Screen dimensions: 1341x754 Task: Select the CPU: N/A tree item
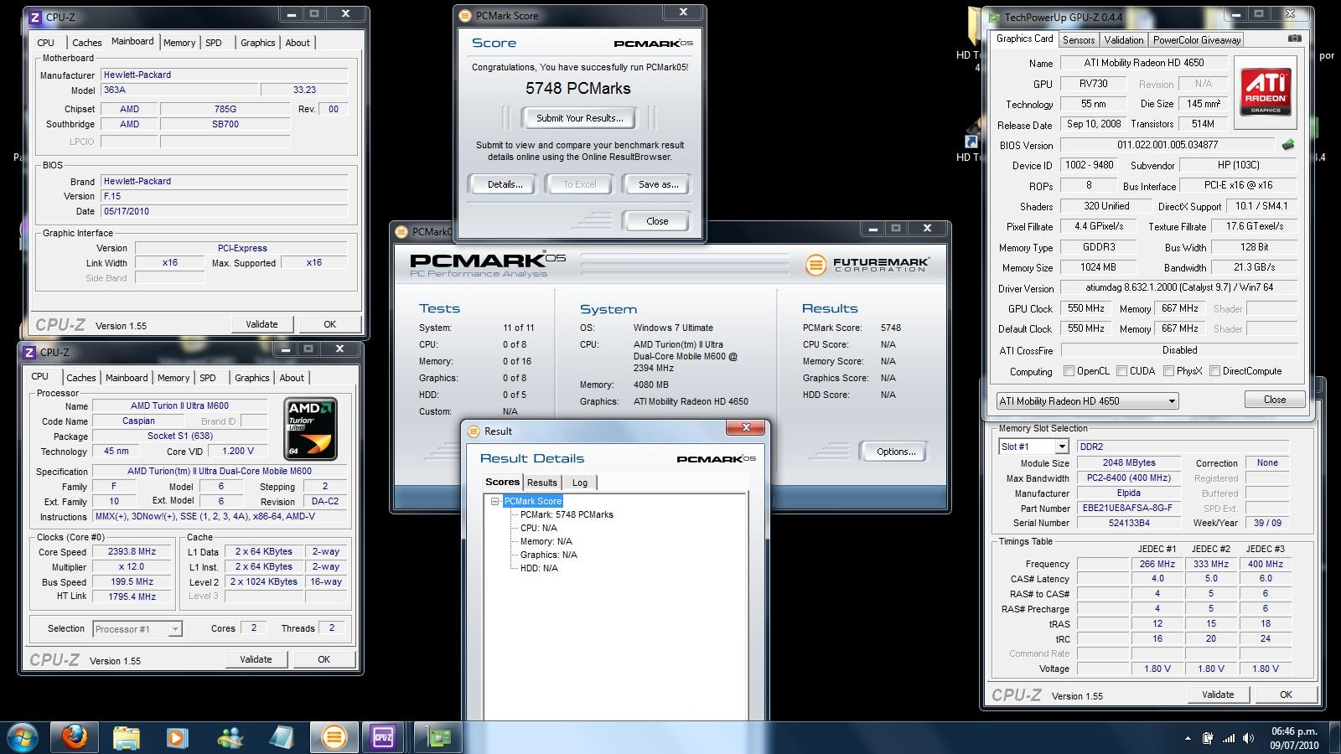click(538, 528)
